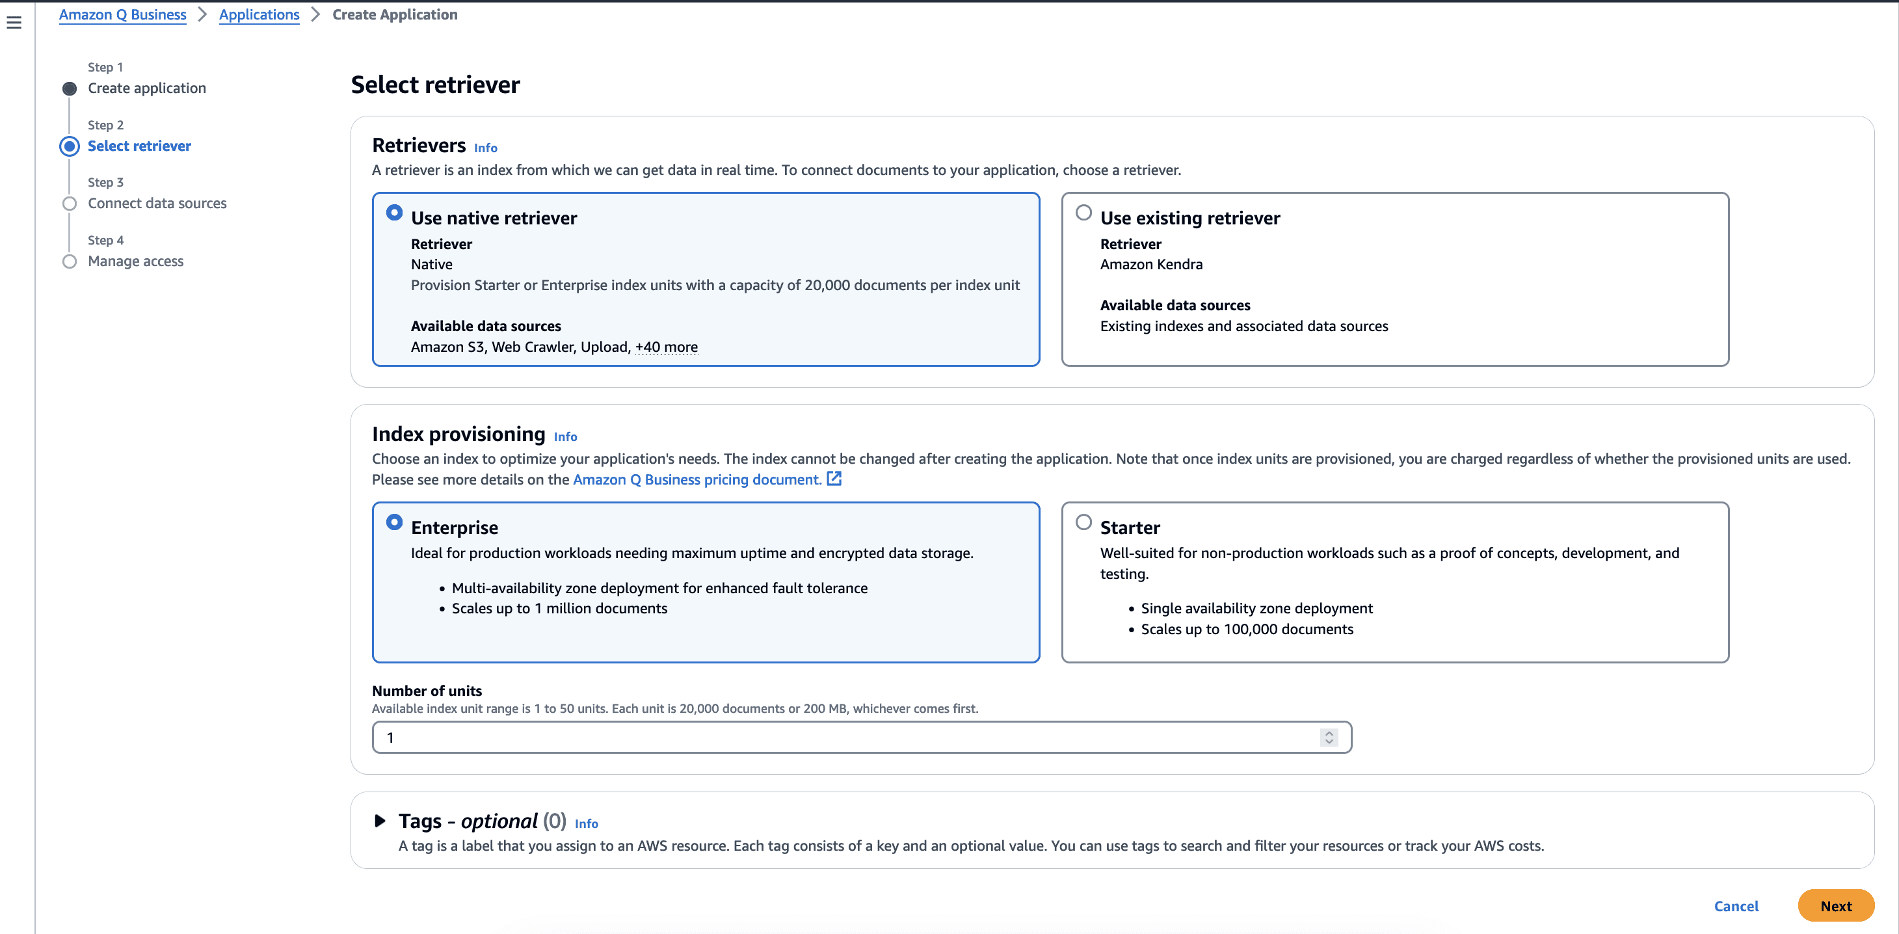Click Info link beside Tags optional
Viewport: 1899px width, 934px height.
click(x=586, y=824)
